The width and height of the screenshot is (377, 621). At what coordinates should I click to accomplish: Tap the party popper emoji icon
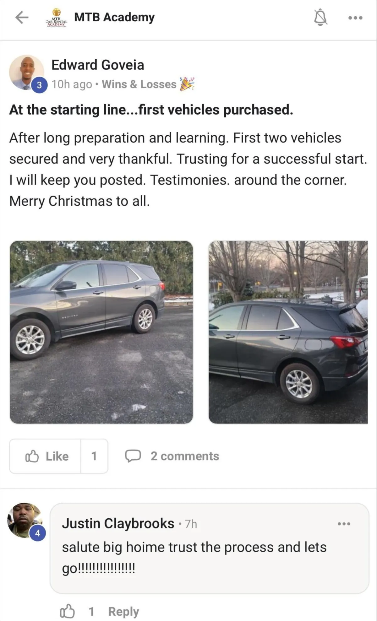point(187,84)
